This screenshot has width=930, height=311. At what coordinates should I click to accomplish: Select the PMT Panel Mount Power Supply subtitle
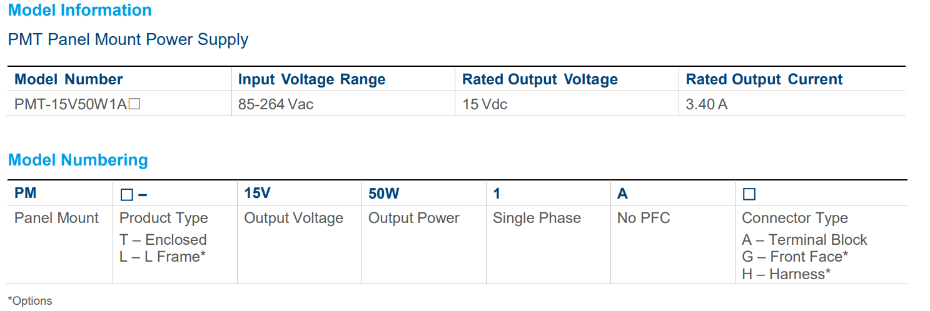coord(128,40)
